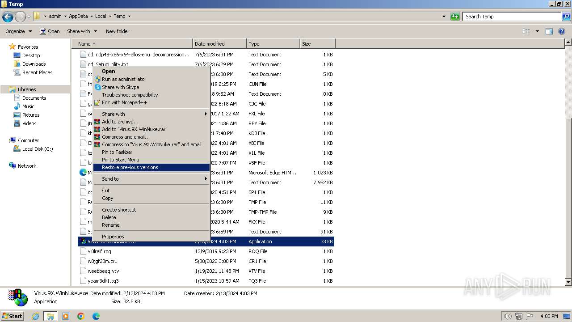Click the Microsoft Edge HTML file icon
This screenshot has width=572, height=322.
pyautogui.click(x=83, y=172)
